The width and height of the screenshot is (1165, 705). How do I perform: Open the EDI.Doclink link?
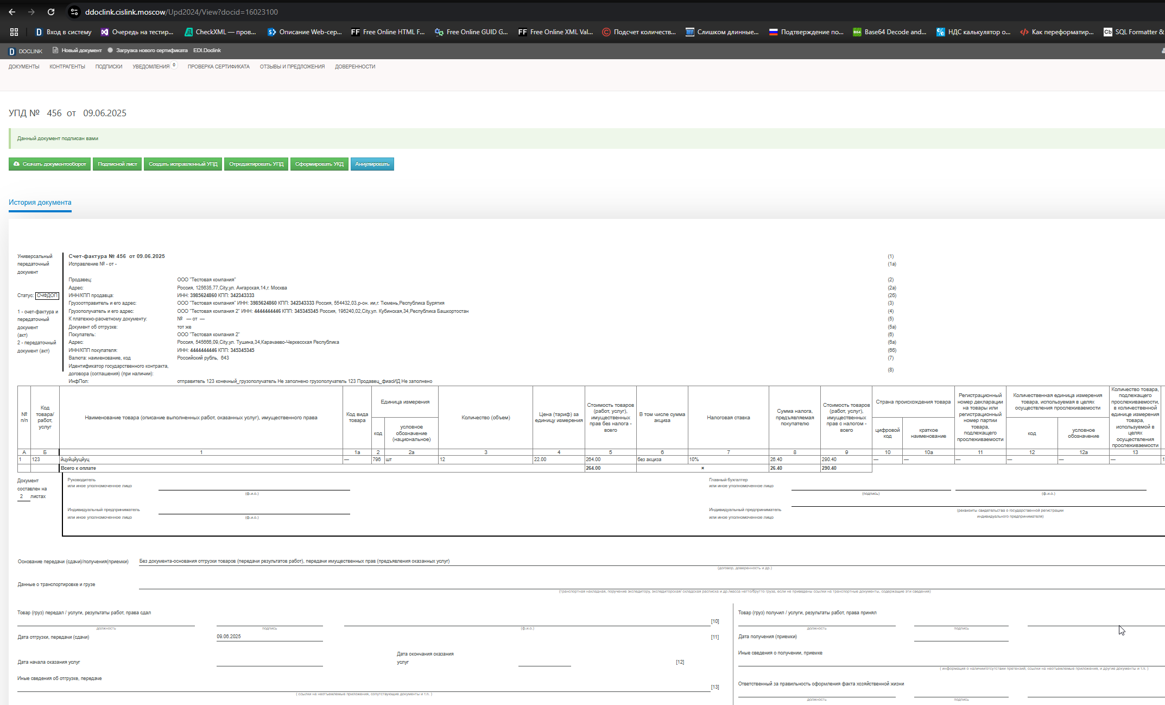click(x=207, y=51)
